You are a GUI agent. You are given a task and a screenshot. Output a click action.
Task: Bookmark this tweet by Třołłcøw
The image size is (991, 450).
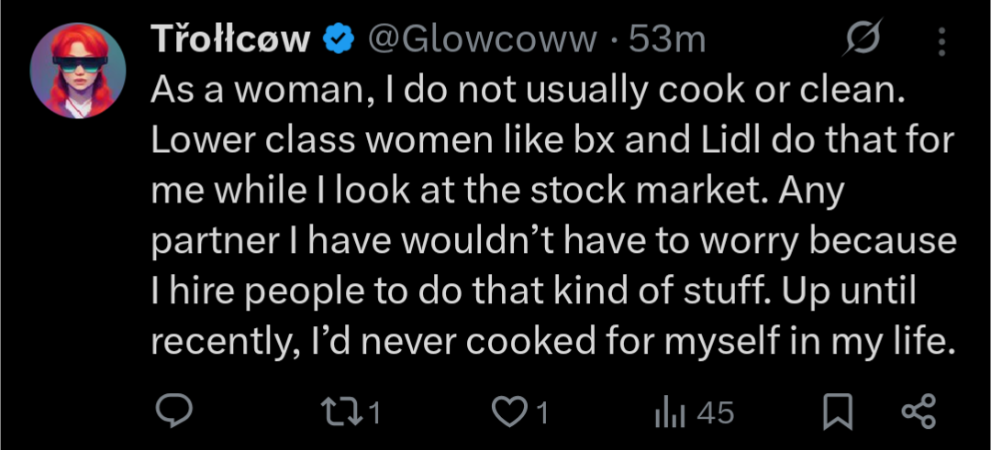tap(836, 412)
